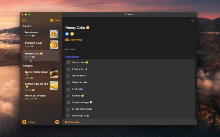The width and height of the screenshot is (220, 137).
Task: Open the Library bookmark icon
Action: (x=24, y=122)
